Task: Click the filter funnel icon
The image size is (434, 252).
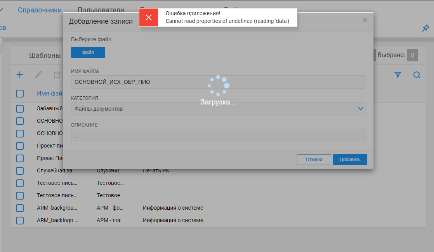Action: (x=398, y=75)
